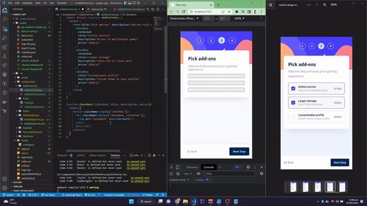
Task: Open the Explorer view in the activity bar
Action: click(5, 10)
